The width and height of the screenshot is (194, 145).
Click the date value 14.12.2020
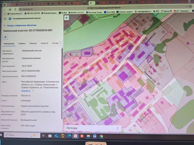[27, 66]
